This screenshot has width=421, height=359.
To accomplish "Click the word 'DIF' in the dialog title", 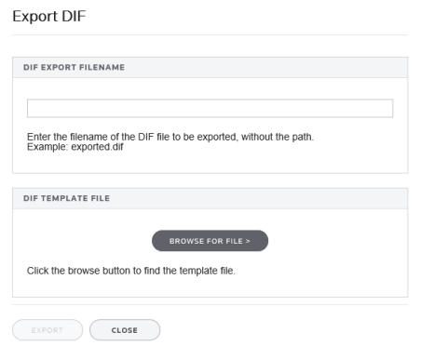I will coord(74,16).
